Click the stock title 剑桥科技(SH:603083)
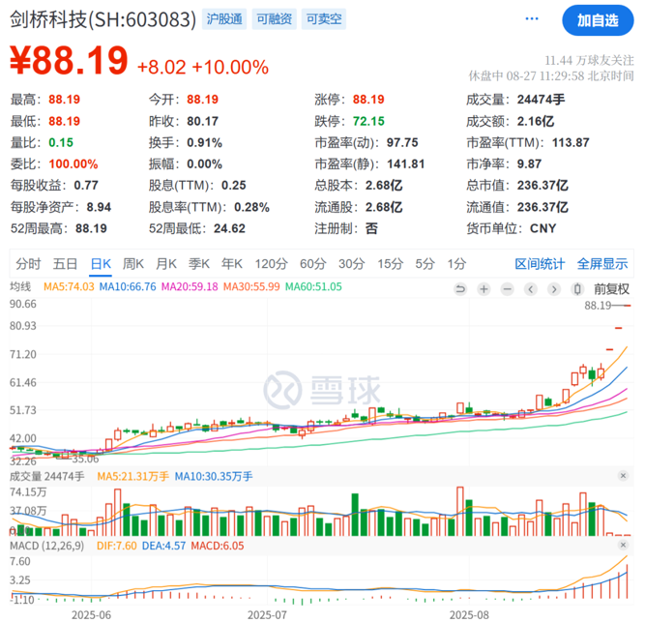The image size is (645, 623). coord(103,19)
